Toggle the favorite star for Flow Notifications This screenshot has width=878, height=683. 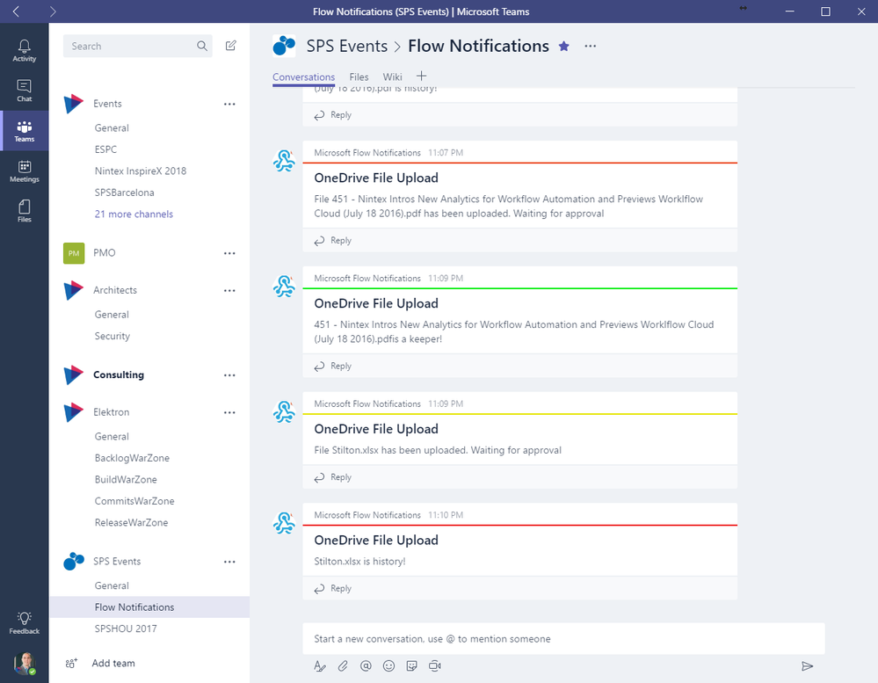564,47
